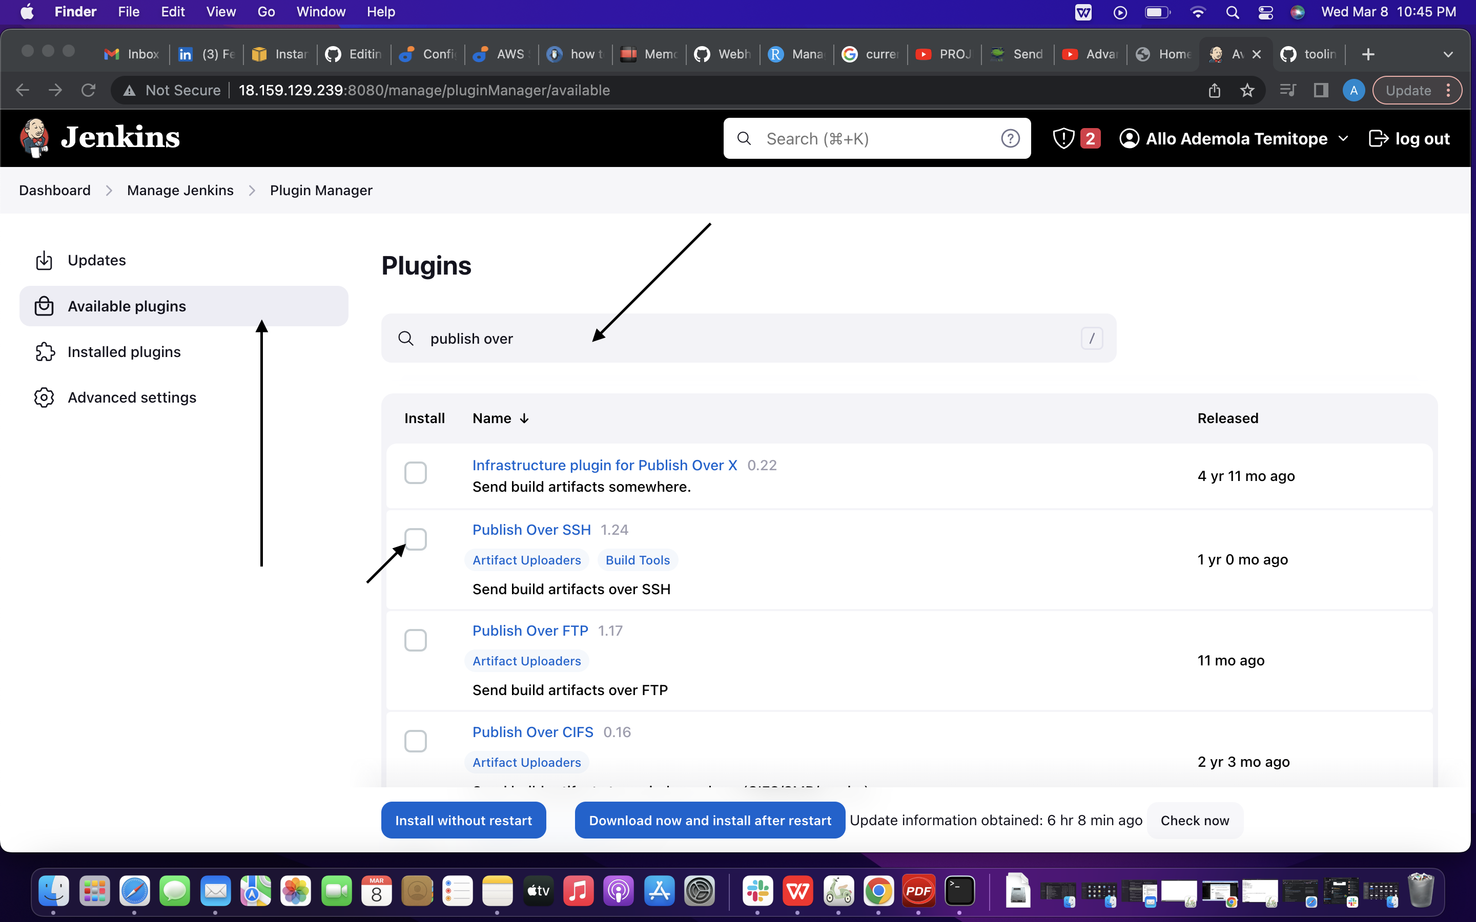
Task: Click the share icon in the address bar
Action: [x=1214, y=90]
